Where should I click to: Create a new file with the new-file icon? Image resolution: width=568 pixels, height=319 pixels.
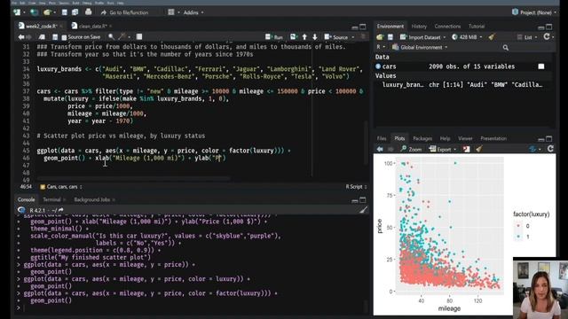[17, 12]
